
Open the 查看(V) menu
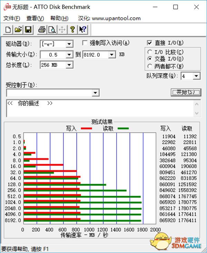35,18
